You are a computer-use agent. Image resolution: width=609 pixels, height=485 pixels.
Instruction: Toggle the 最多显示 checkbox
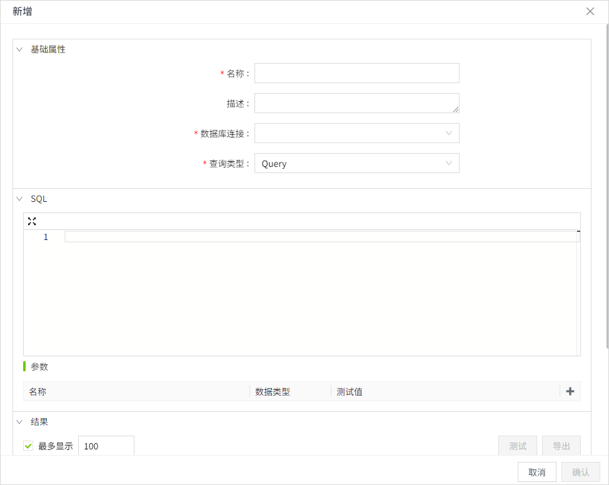28,446
